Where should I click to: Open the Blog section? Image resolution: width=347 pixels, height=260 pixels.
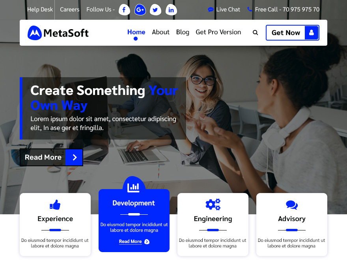(183, 32)
